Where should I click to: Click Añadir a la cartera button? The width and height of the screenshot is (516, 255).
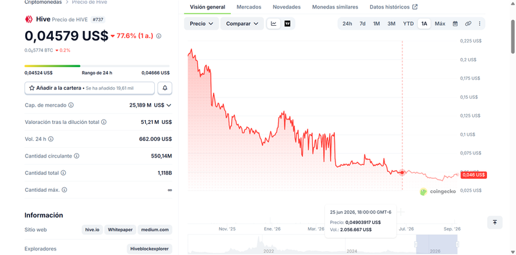coord(90,88)
